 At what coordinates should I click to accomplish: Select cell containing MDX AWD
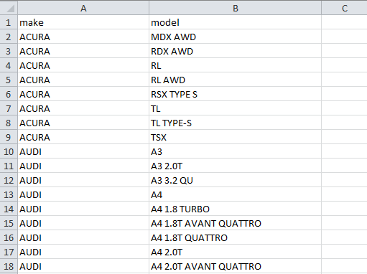[235, 37]
